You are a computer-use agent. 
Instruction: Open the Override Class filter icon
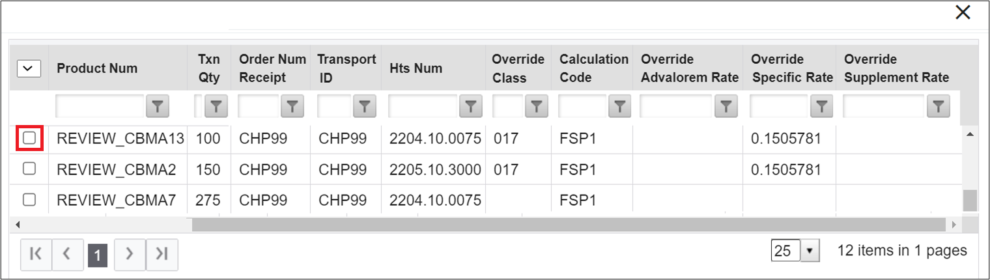(x=535, y=106)
